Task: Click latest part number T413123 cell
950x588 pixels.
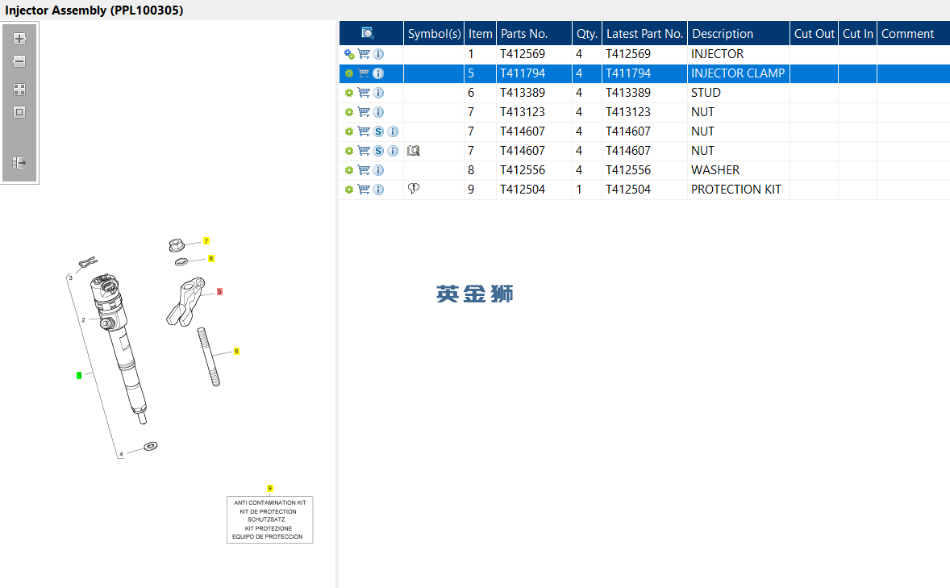Action: click(644, 112)
